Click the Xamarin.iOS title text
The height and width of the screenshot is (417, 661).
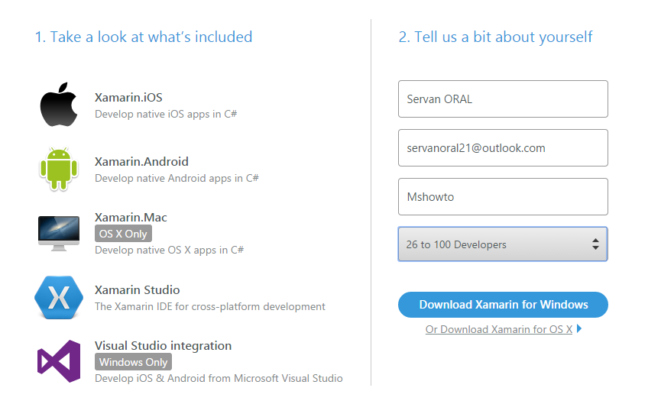click(x=128, y=97)
